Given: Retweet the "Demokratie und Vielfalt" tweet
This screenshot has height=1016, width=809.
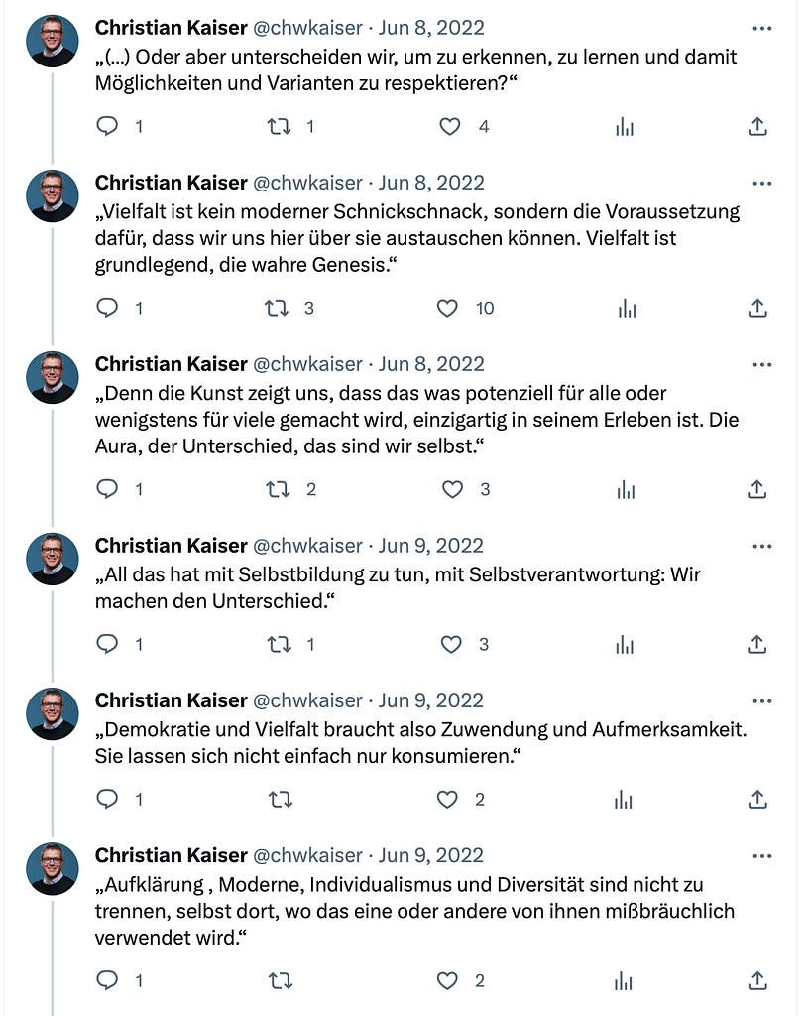Looking at the screenshot, I should pos(281,800).
